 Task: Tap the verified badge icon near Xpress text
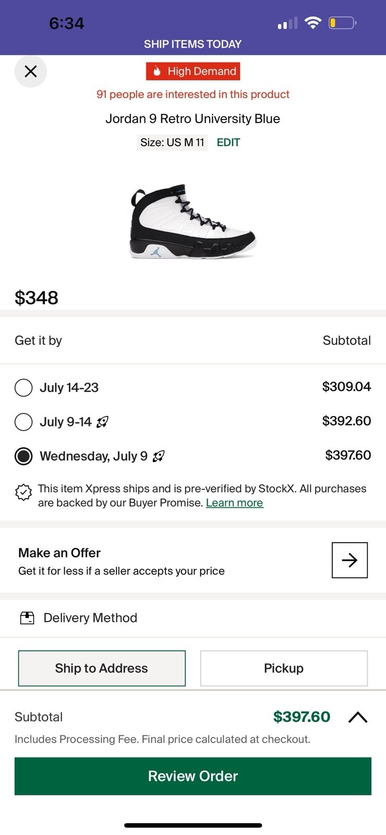click(x=23, y=493)
